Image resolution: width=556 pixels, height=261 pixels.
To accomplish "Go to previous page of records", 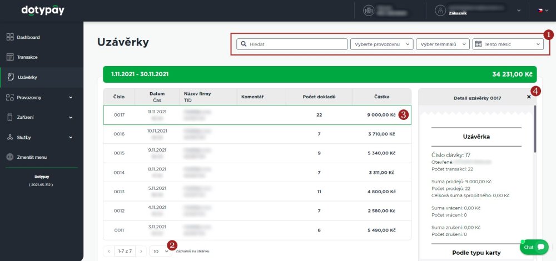I will [x=109, y=251].
